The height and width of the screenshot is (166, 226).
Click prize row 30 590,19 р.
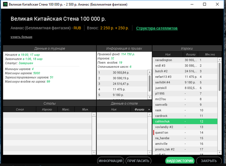tap(122, 78)
